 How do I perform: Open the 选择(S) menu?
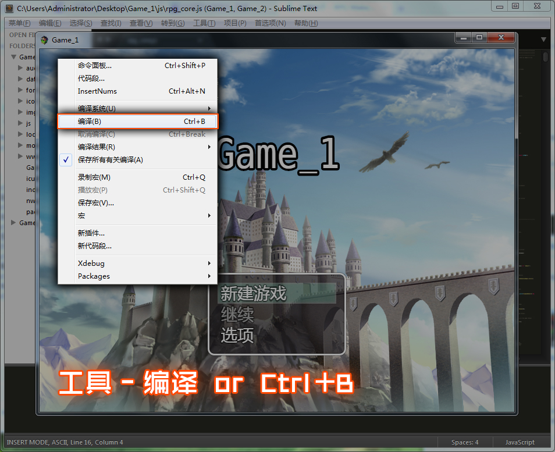(81, 23)
